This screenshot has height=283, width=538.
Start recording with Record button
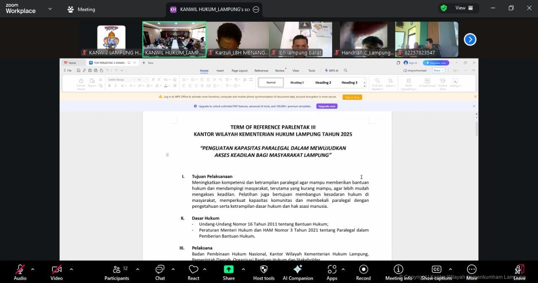[x=363, y=272]
